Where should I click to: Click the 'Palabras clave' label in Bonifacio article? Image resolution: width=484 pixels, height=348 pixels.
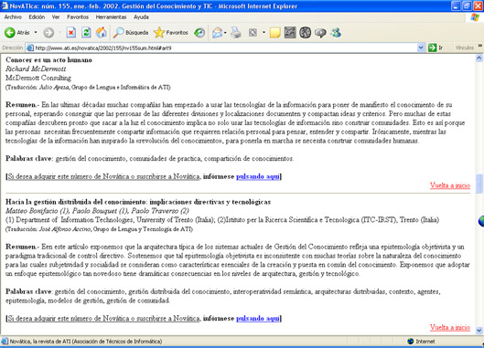tap(28, 291)
